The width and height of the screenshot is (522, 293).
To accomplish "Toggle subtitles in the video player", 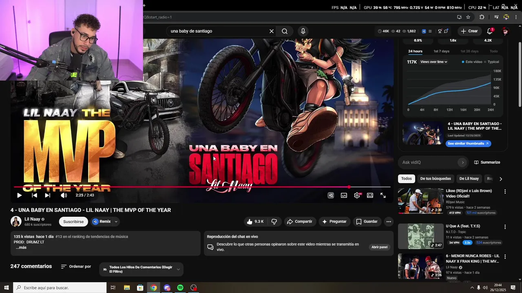I will 344,195.
